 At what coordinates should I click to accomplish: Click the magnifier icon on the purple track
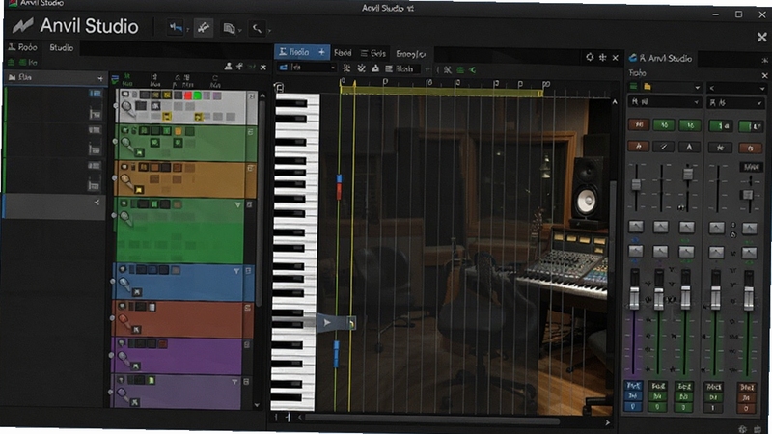coord(123,358)
